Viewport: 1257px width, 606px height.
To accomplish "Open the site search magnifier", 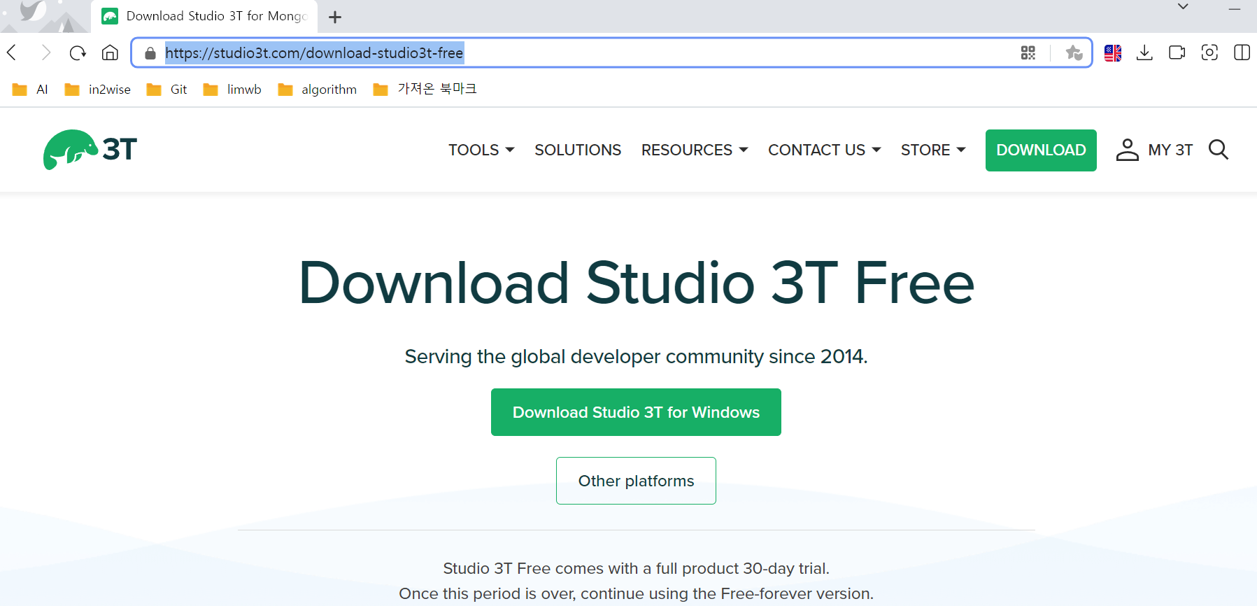I will [1219, 150].
